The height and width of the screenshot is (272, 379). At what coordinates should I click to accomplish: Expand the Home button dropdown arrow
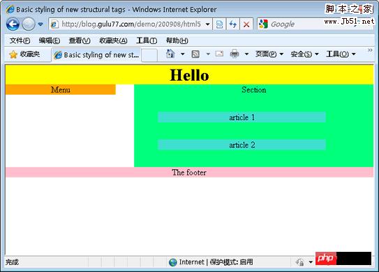click(183, 54)
